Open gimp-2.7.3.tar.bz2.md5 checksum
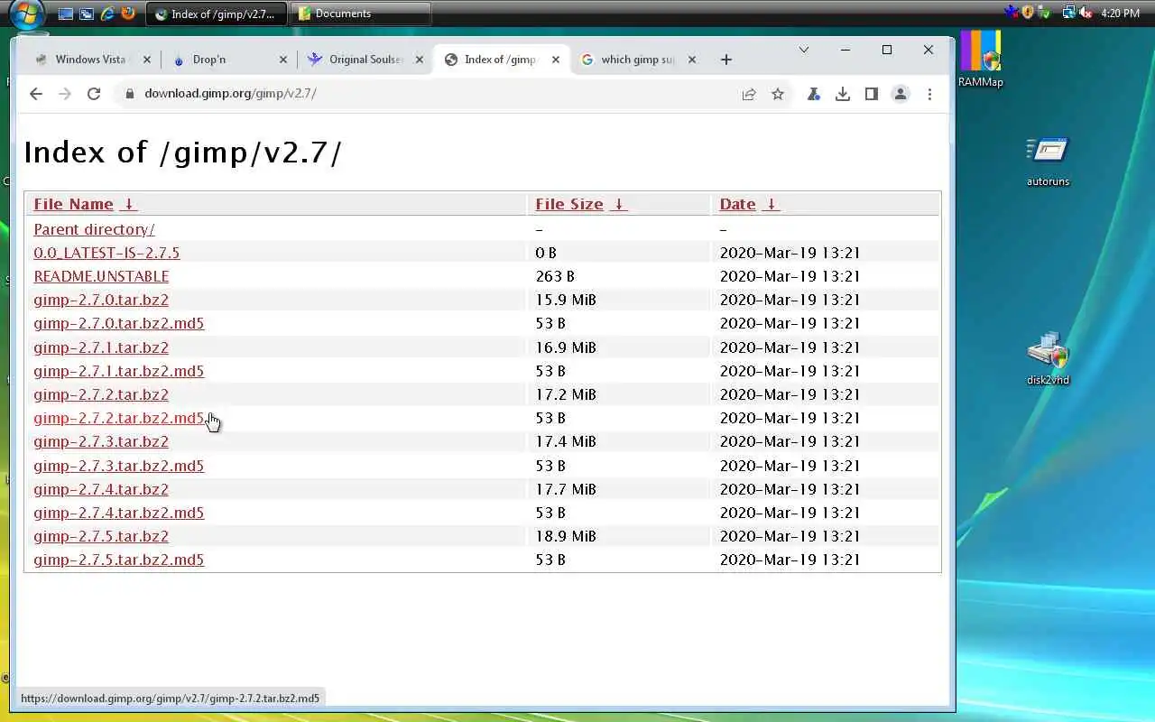1155x722 pixels. 119,466
